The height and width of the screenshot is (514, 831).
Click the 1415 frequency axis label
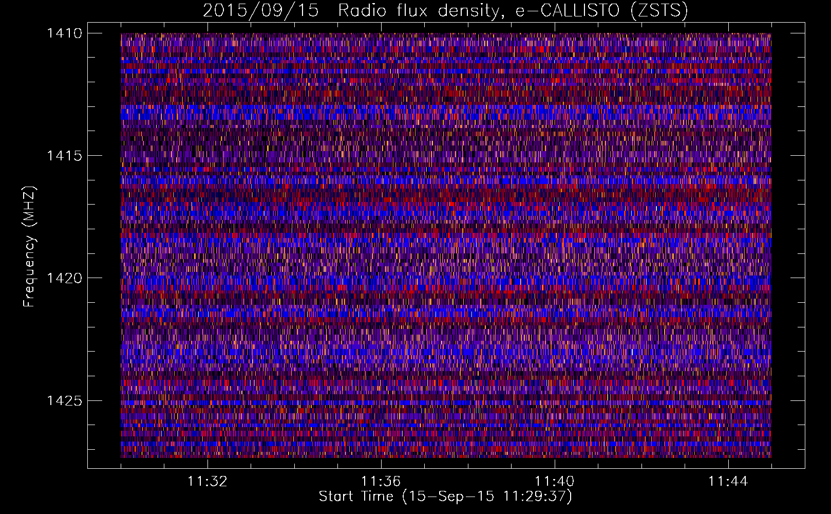click(x=64, y=156)
